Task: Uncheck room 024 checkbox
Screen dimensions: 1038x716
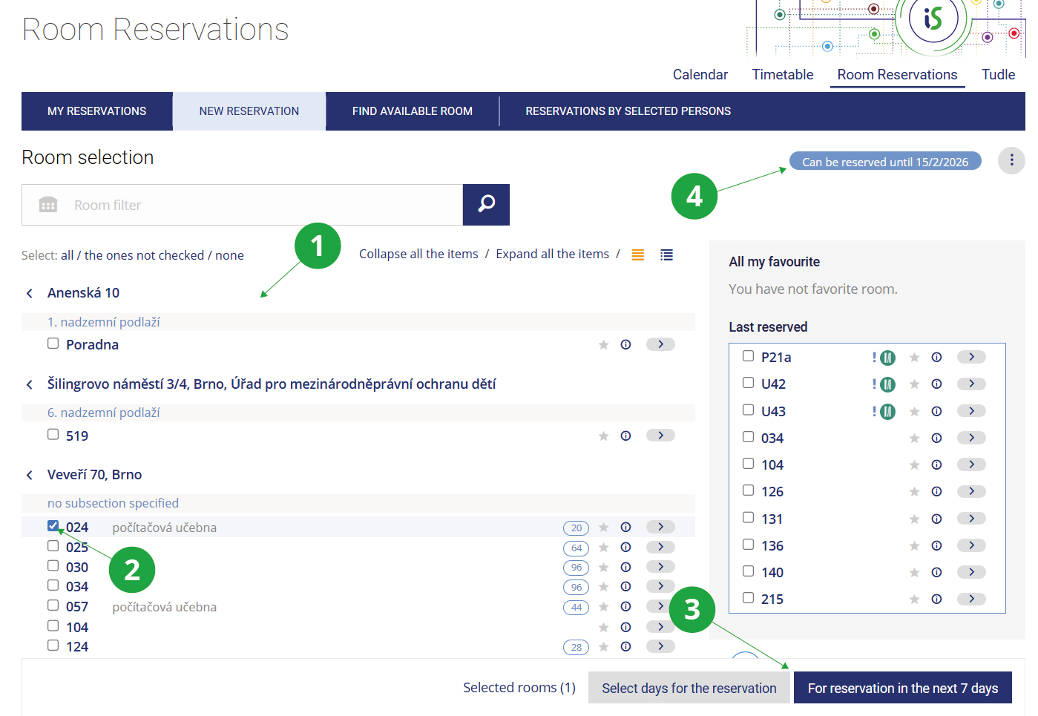Action: 53,526
